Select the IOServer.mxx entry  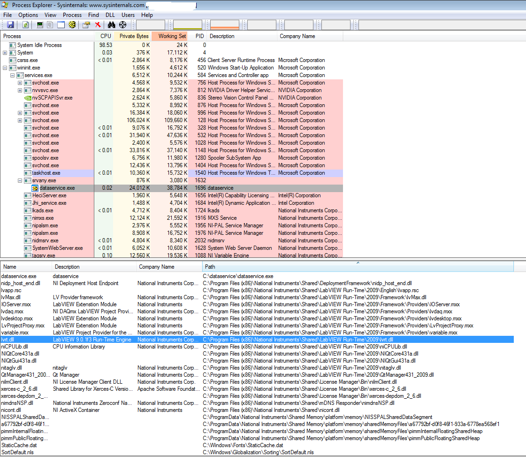(x=257, y=304)
